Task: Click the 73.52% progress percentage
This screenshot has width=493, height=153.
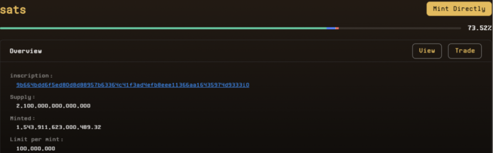Action: point(479,28)
